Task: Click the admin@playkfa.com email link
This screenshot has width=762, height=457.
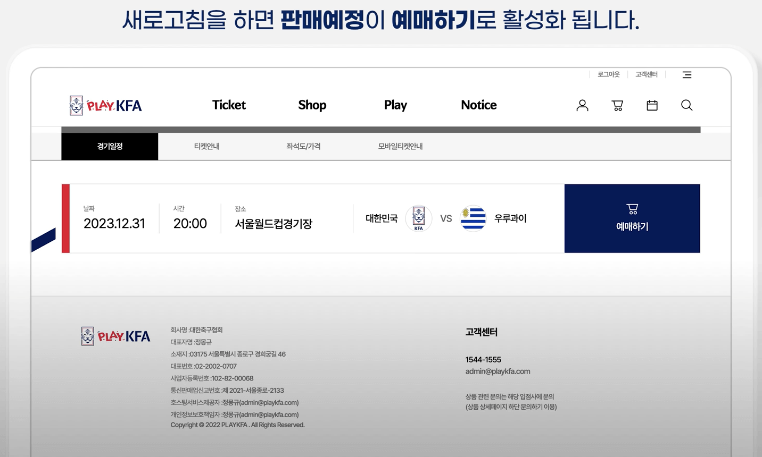Action: (498, 371)
